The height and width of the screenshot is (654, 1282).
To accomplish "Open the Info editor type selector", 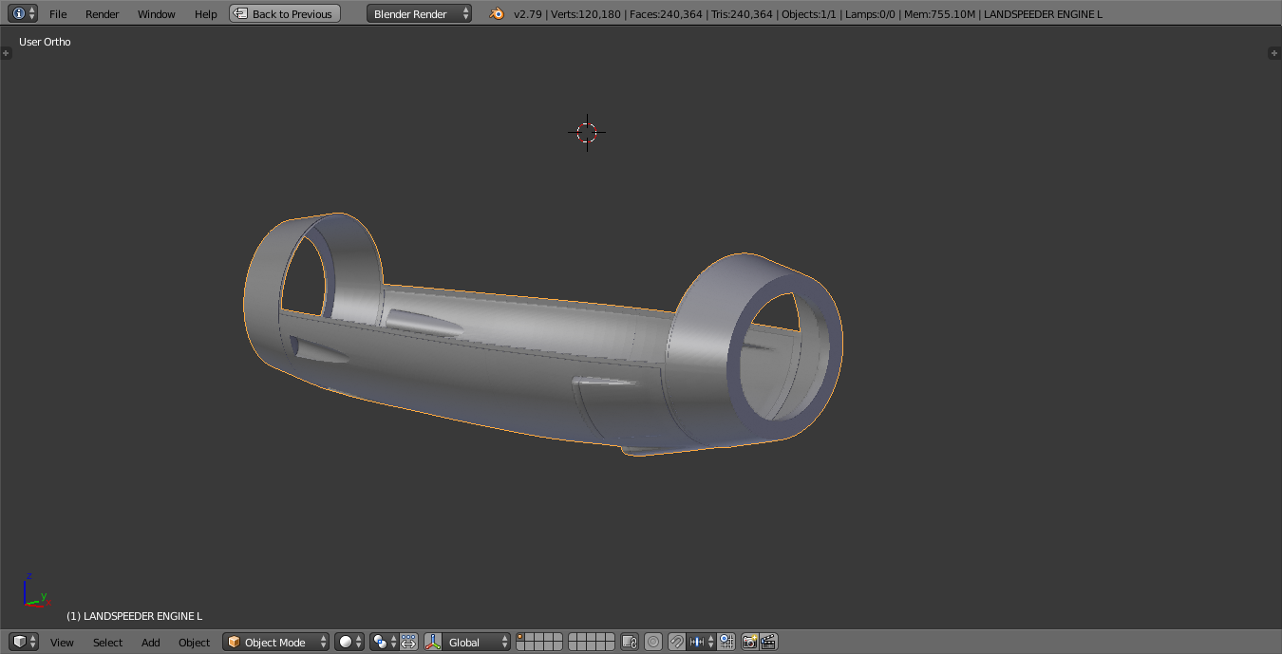I will (x=23, y=13).
